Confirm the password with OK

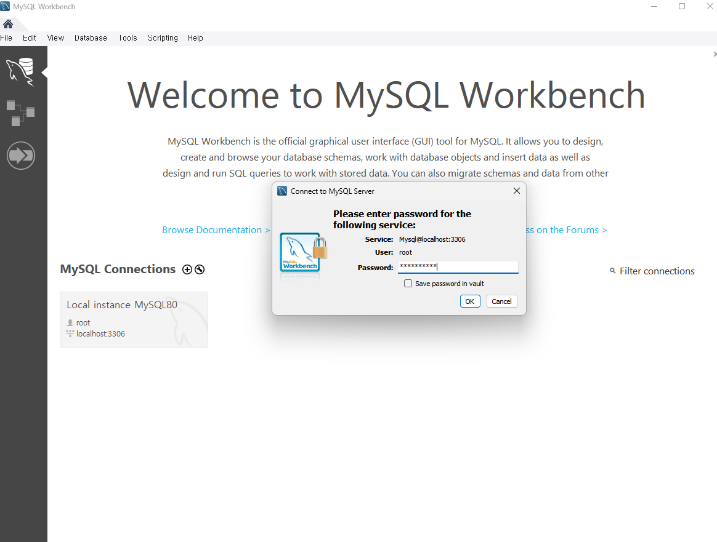470,301
